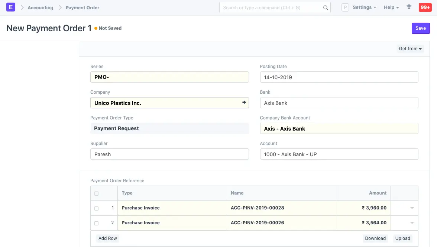Open the Help dropdown menu
The width and height of the screenshot is (437, 247).
[391, 7]
